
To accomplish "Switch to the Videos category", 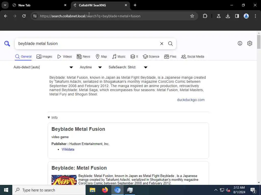I will [x=64, y=57].
